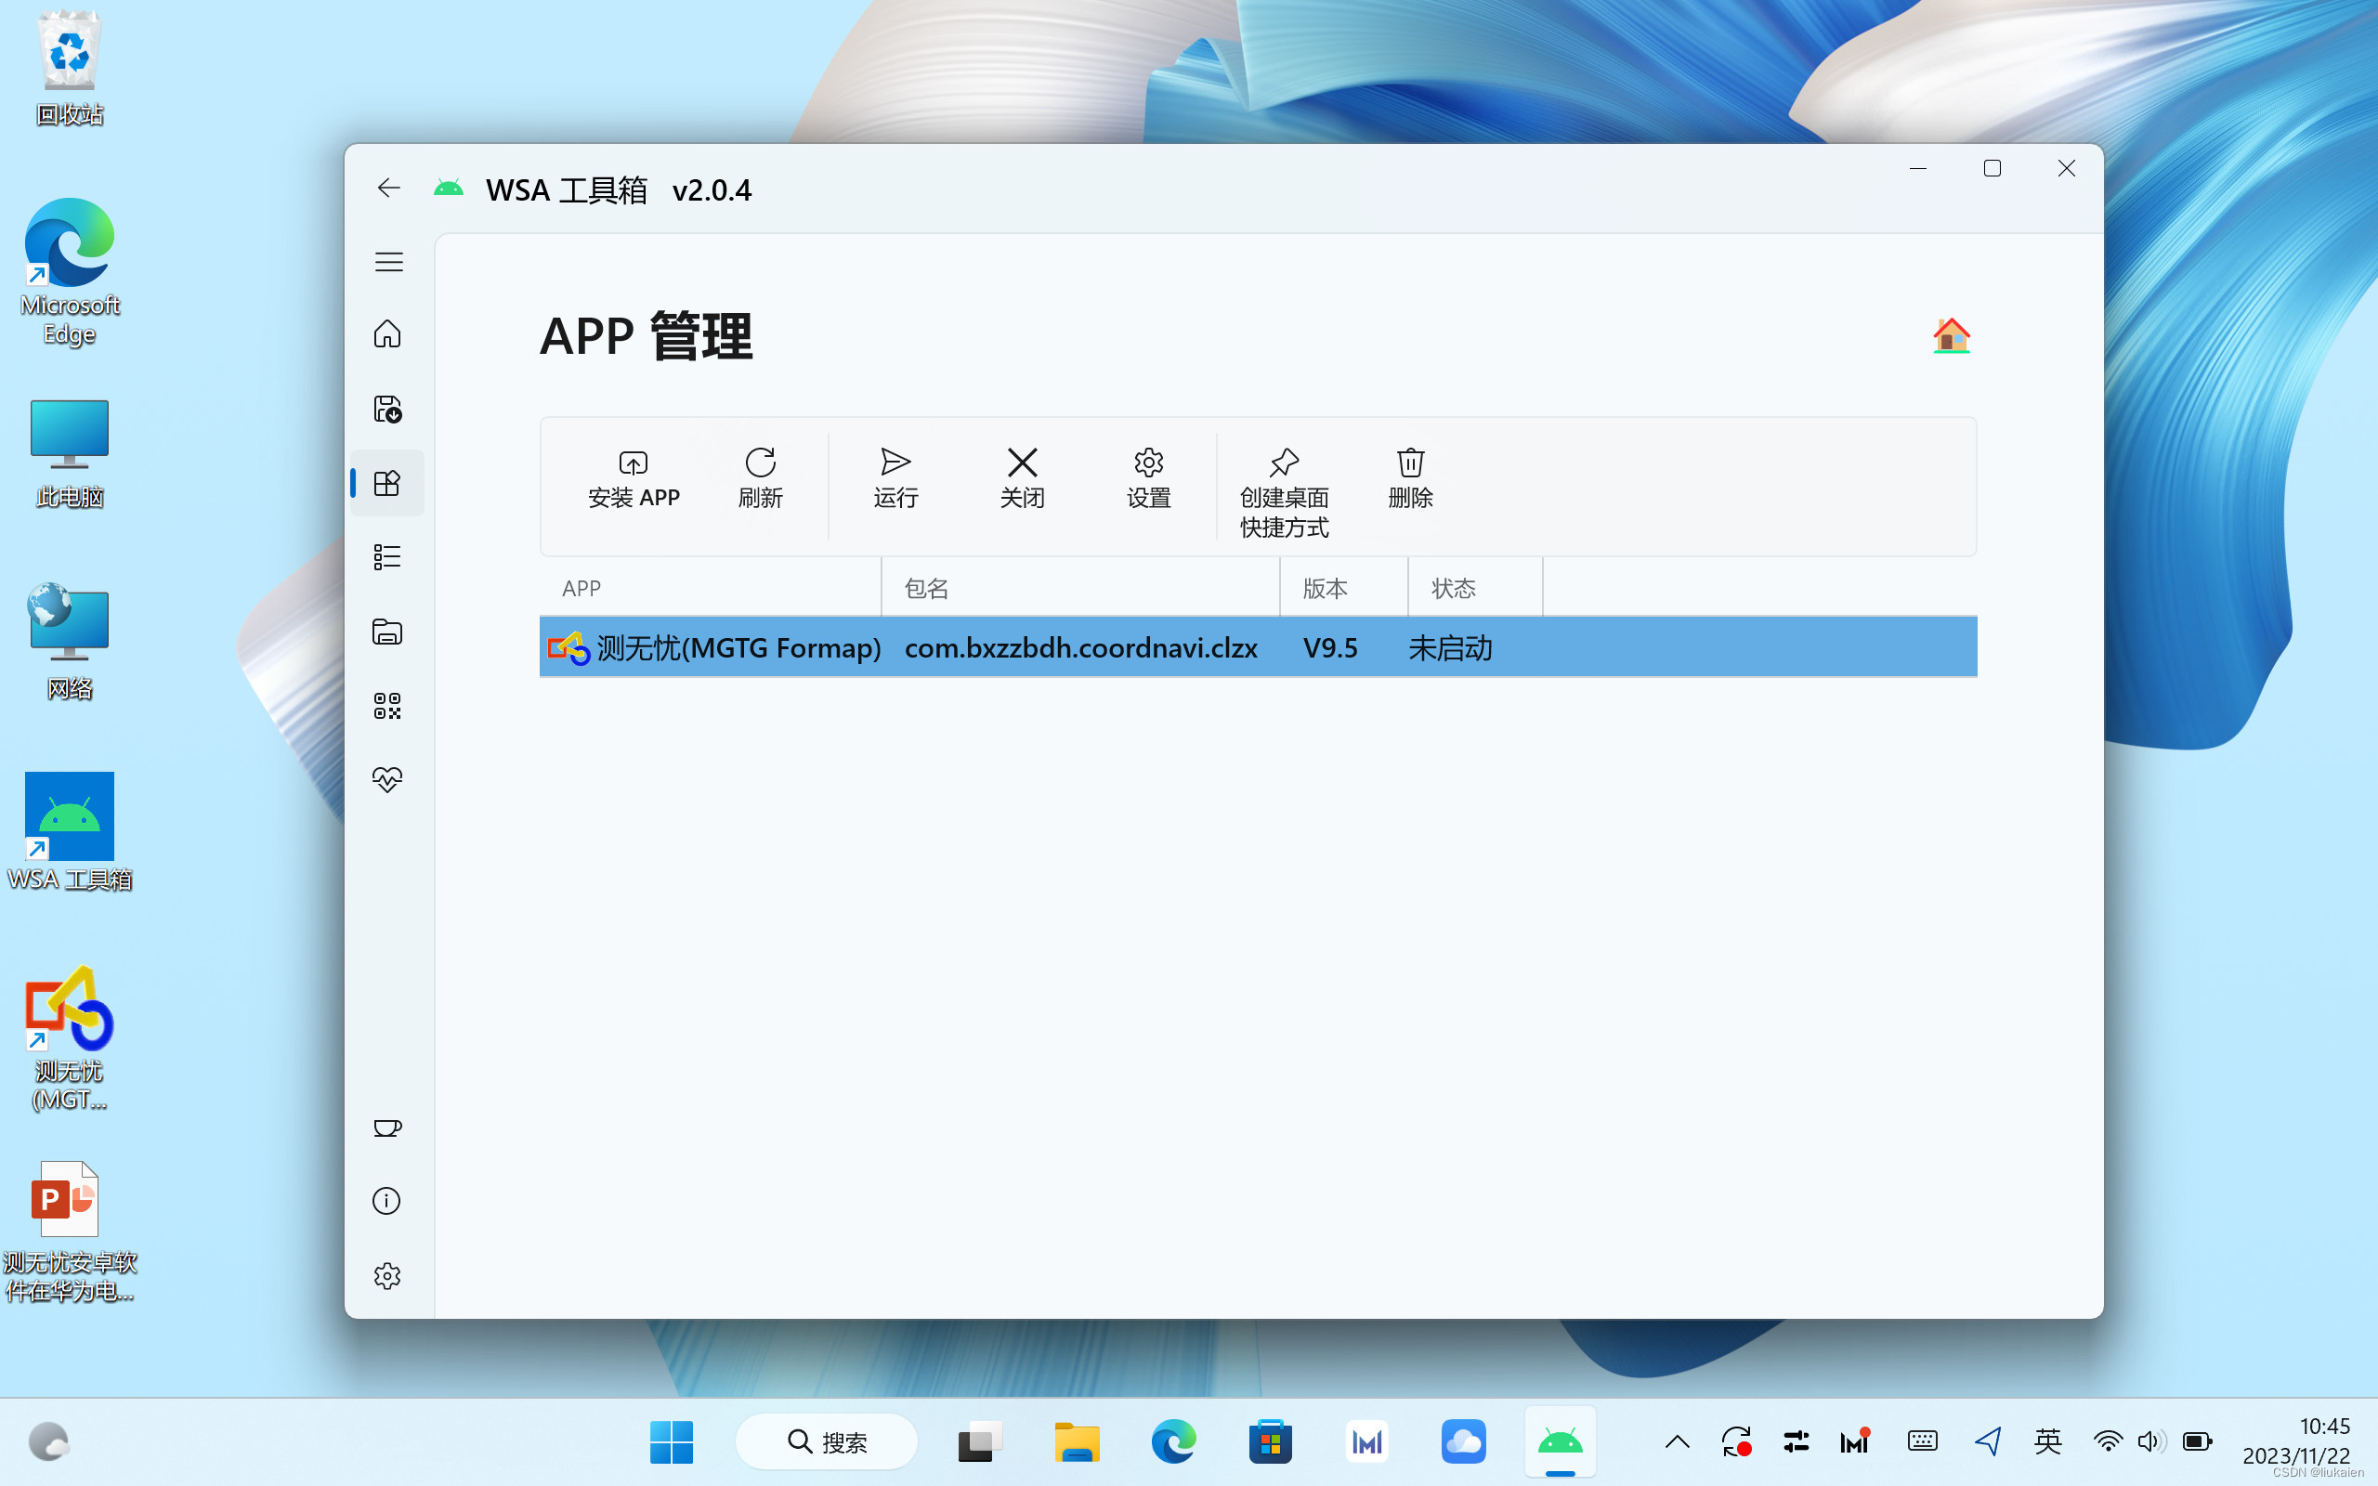Click version cell V9.5
The width and height of the screenshot is (2378, 1486).
(1329, 647)
